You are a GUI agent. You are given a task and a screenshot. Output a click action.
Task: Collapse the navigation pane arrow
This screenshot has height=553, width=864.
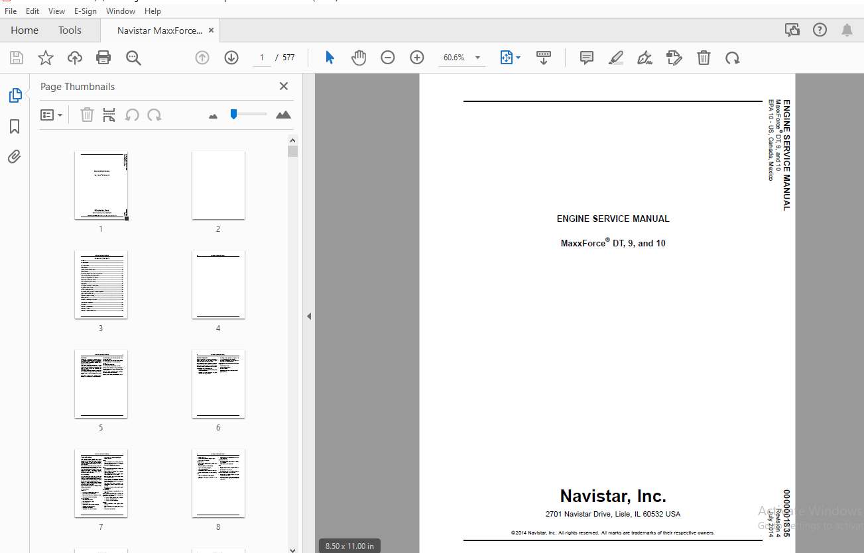pos(309,317)
